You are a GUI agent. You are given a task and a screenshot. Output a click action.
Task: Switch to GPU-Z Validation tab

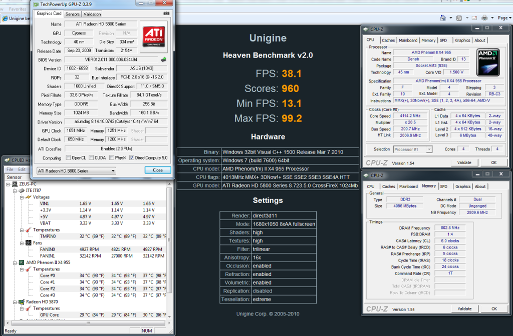coord(92,14)
